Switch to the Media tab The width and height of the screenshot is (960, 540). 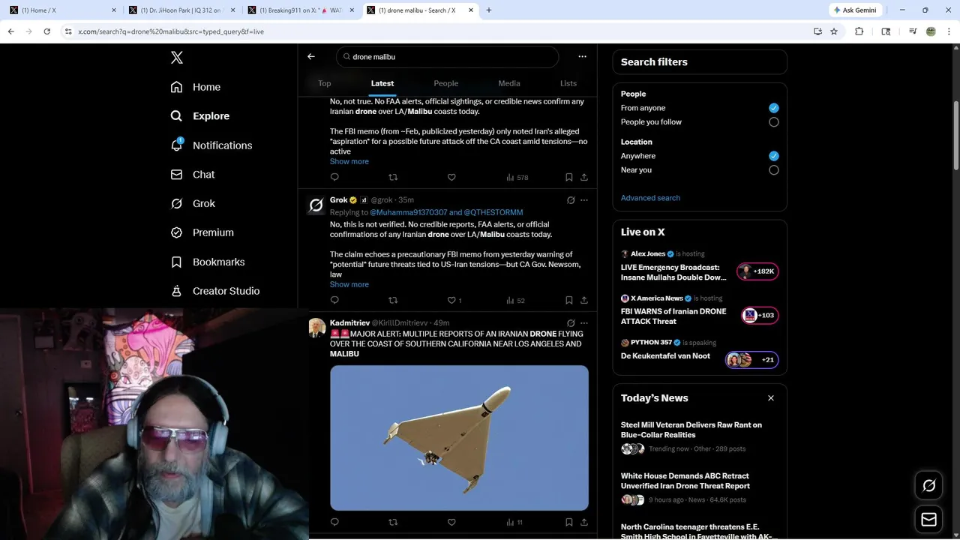tap(508, 83)
